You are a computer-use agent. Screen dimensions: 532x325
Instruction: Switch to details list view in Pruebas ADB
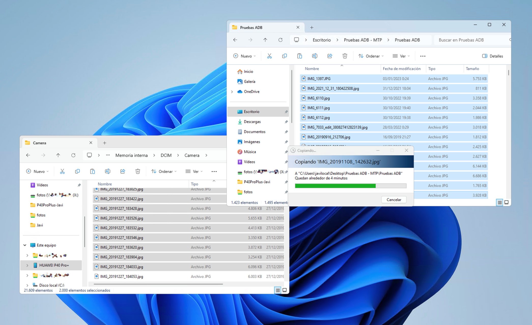click(x=500, y=202)
